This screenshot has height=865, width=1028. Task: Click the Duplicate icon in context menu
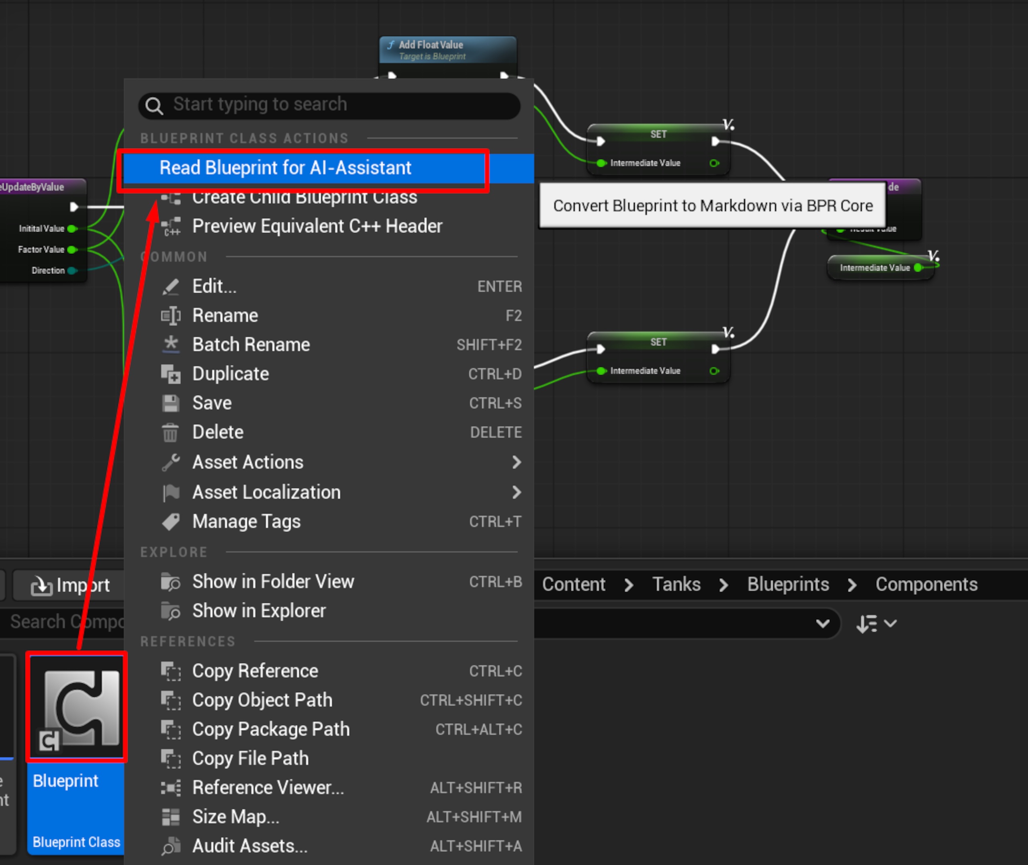171,374
